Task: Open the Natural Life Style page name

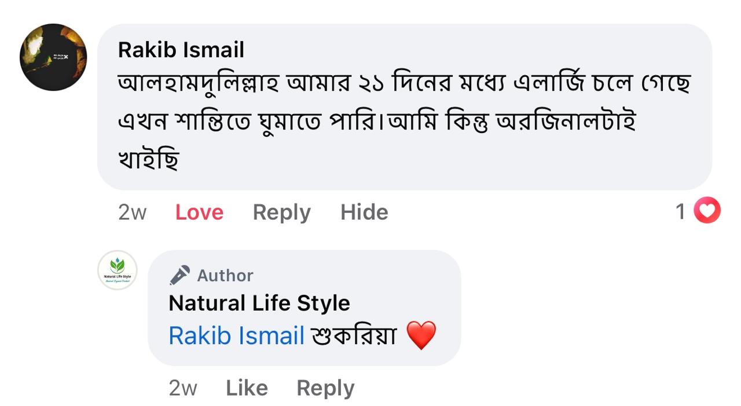Action: [x=259, y=303]
